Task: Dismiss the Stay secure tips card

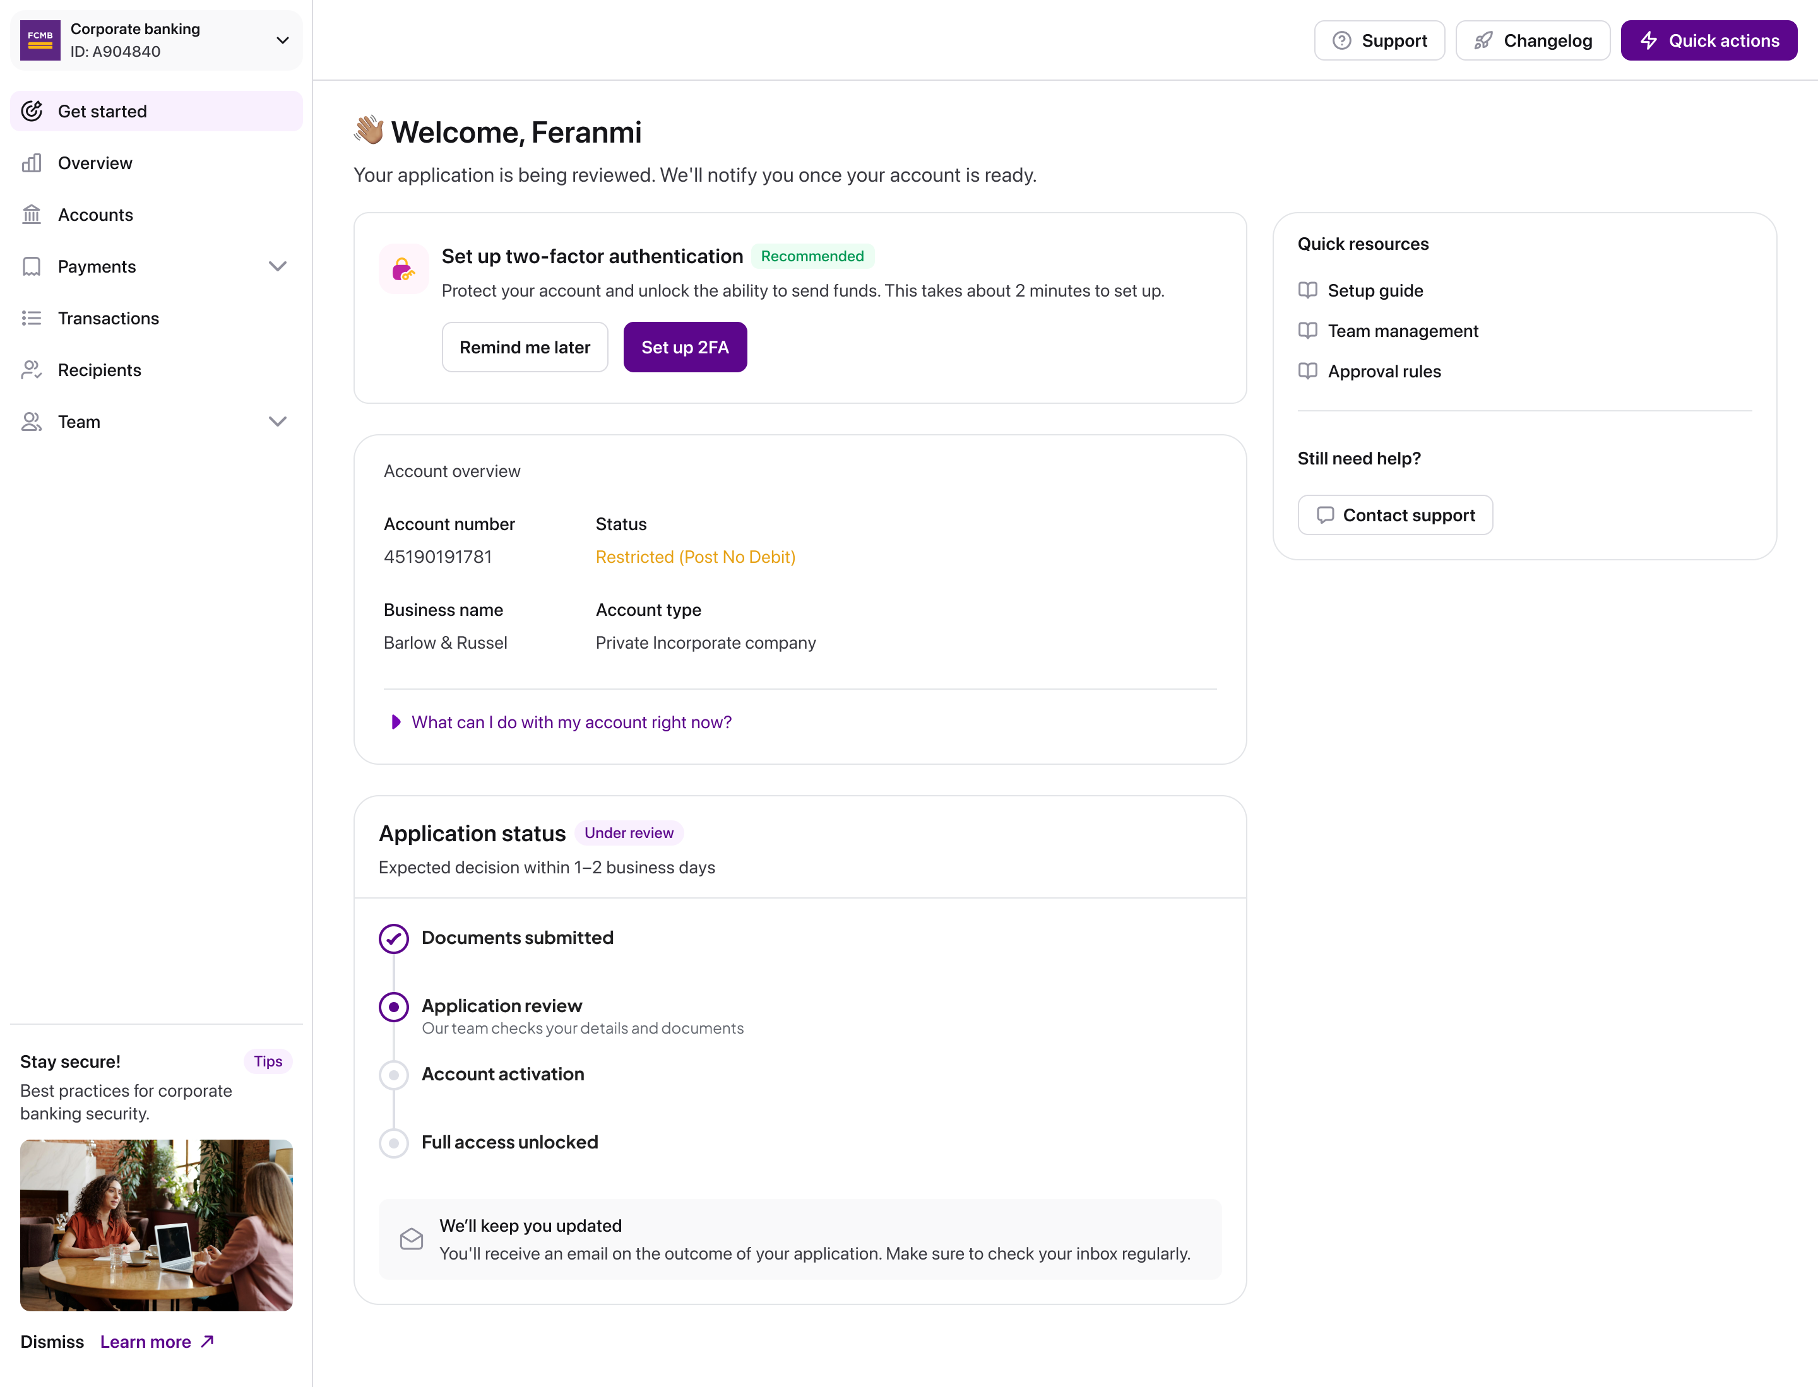Action: 52,1342
